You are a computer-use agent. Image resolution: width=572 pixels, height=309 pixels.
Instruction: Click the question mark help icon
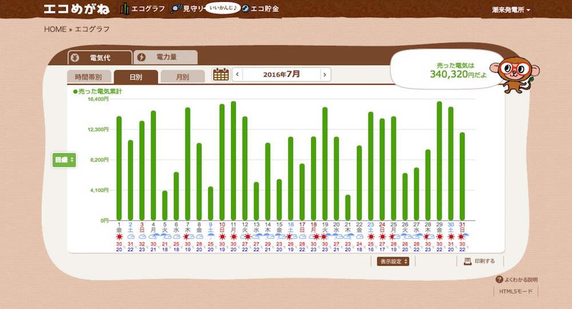(x=499, y=279)
